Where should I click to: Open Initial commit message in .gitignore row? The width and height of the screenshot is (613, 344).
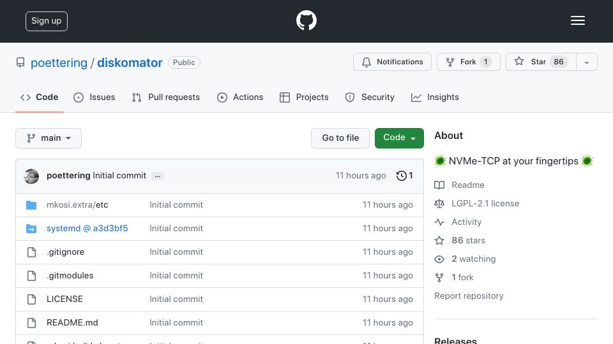click(x=176, y=252)
